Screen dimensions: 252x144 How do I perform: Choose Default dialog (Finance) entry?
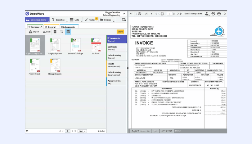tap(117, 57)
